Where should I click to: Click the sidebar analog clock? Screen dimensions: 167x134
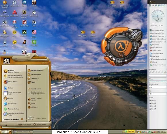click(158, 16)
